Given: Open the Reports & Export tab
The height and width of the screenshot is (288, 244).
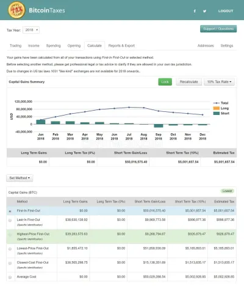Looking at the screenshot, I should coord(121,46).
